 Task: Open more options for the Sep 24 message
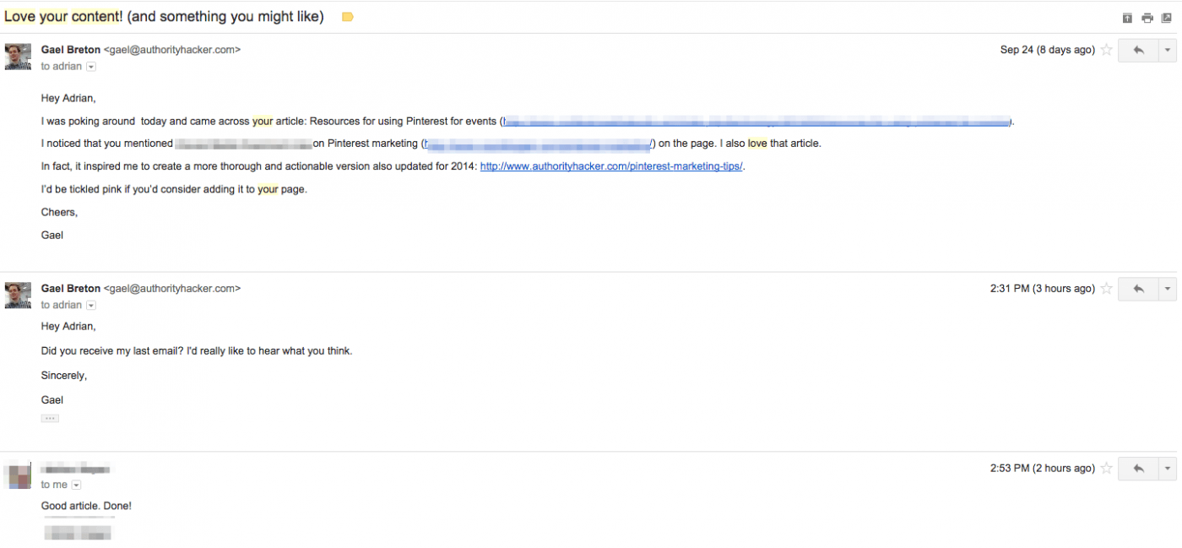click(x=1168, y=50)
